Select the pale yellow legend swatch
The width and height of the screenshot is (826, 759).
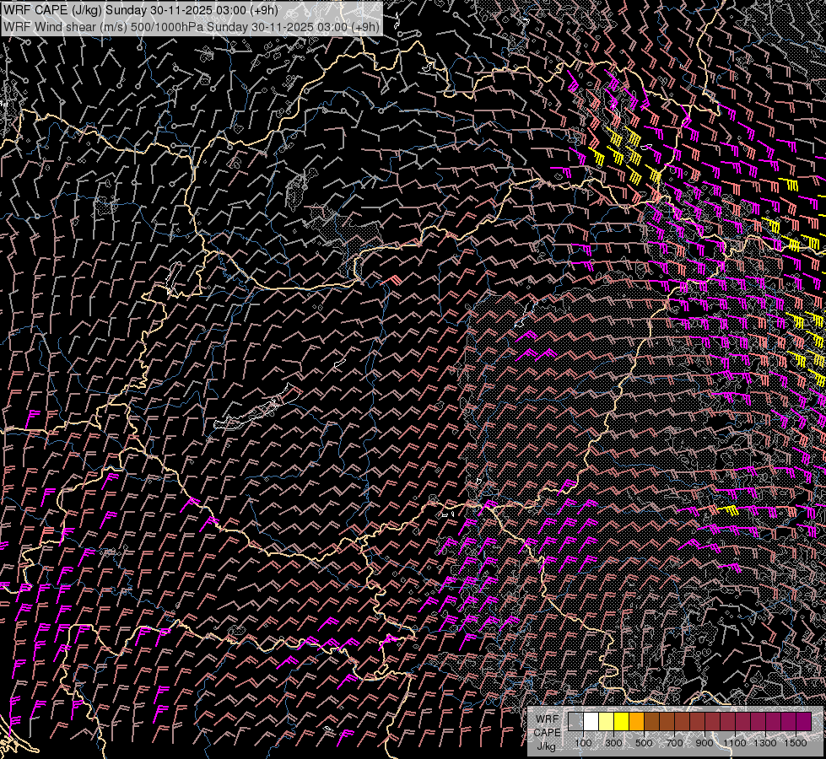[607, 722]
